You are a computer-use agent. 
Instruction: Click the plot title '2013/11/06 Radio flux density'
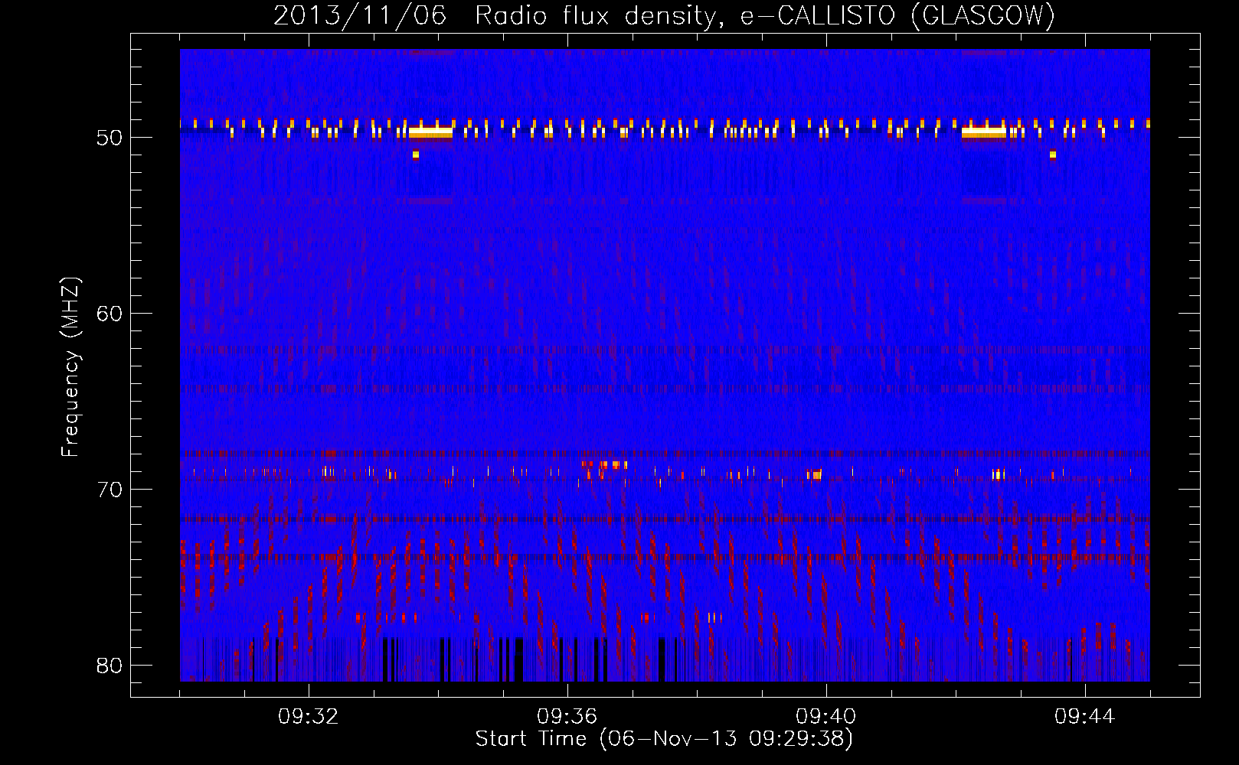(x=500, y=16)
